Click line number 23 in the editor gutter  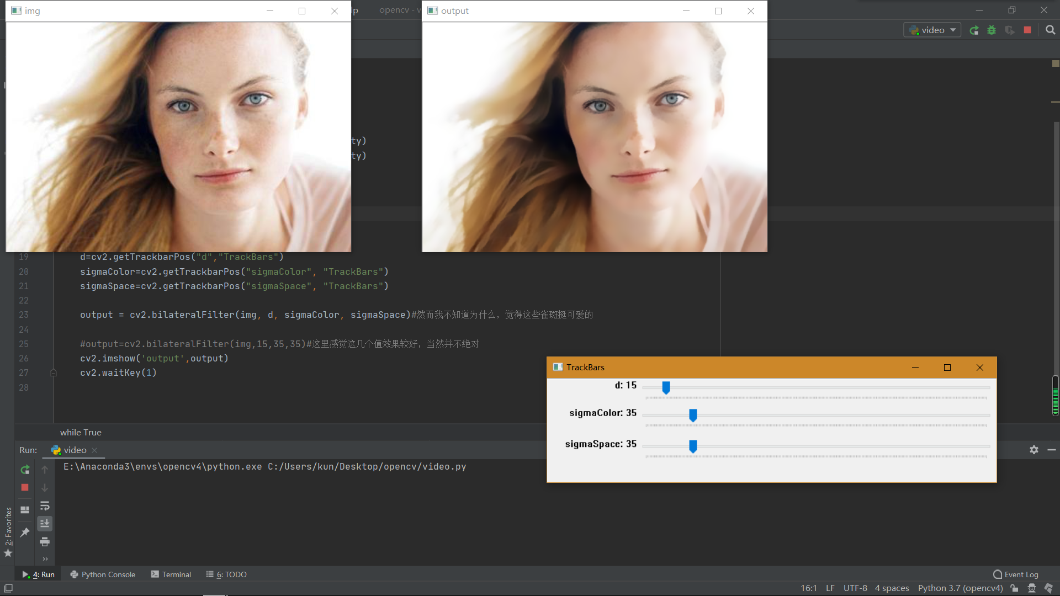point(23,315)
